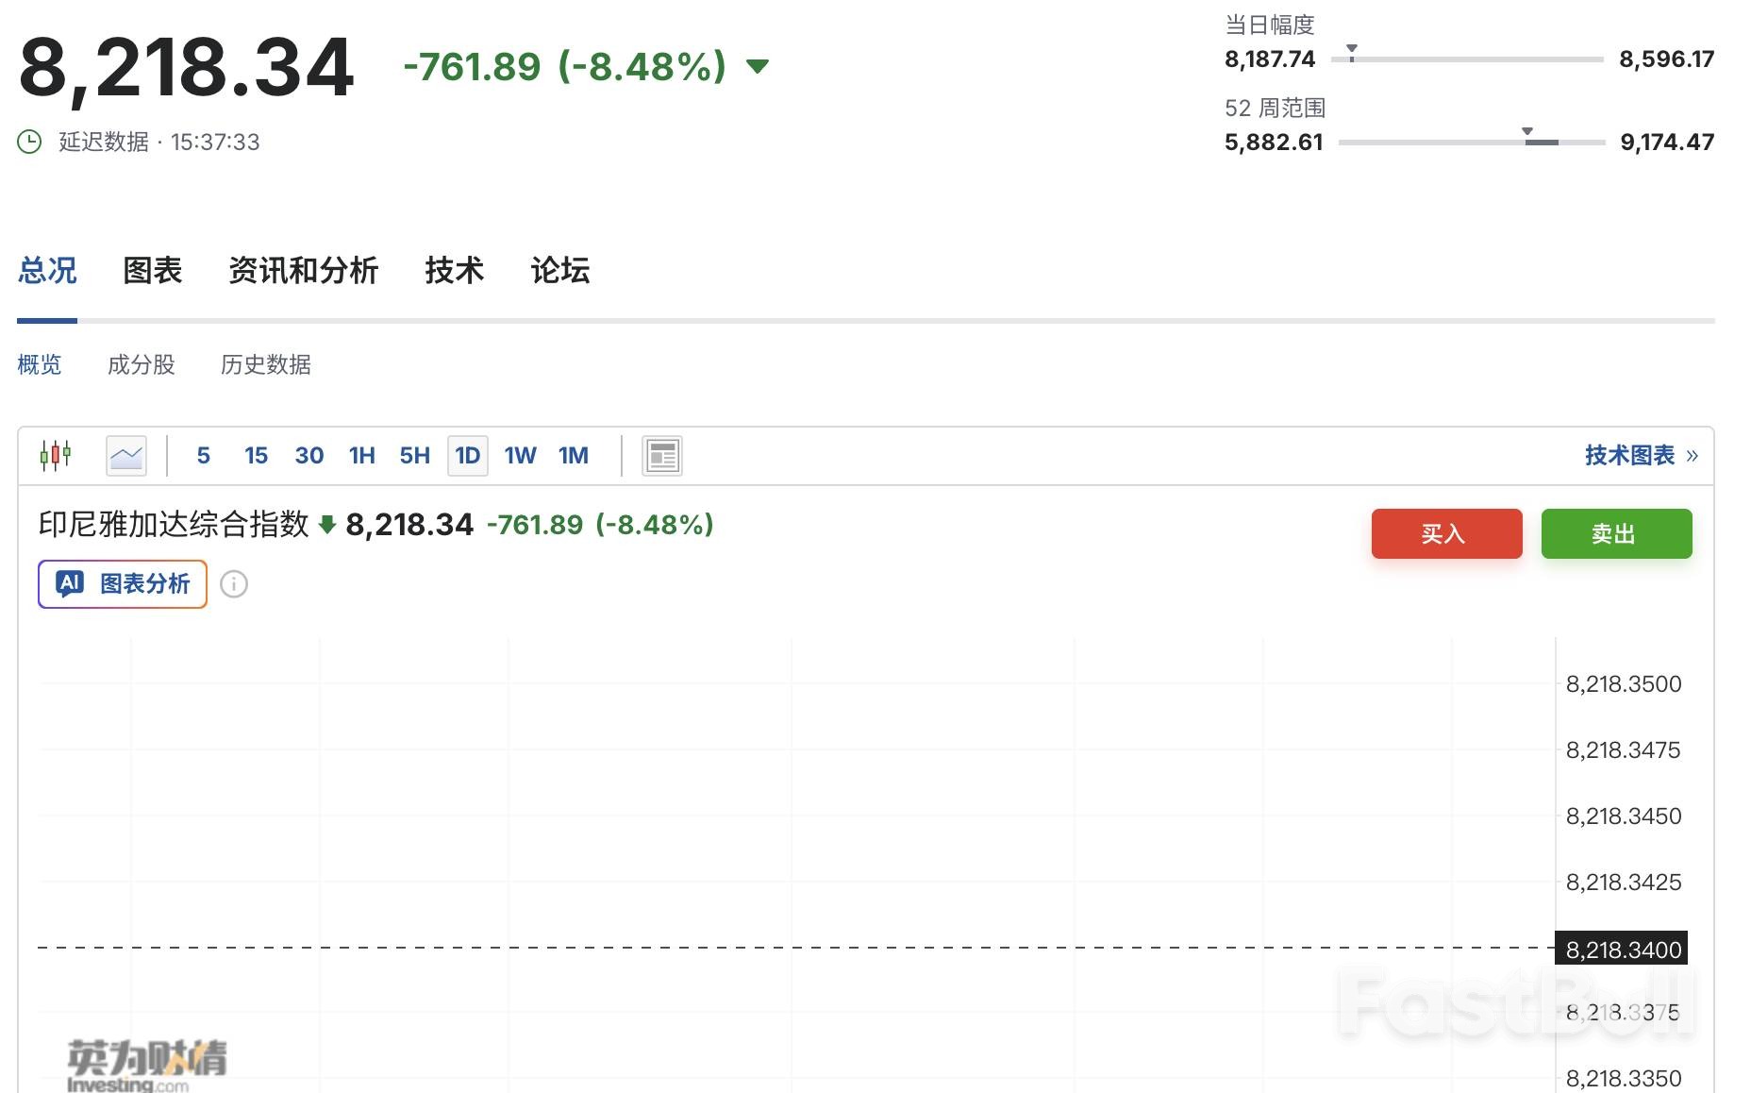This screenshot has width=1751, height=1093.
Task: Select the 5-minute chart interval
Action: (x=203, y=456)
